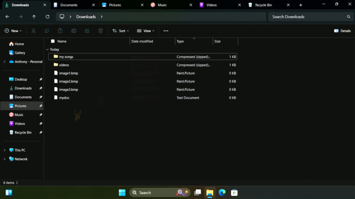Open Windows Start menu
The width and height of the screenshot is (355, 199).
pos(122,193)
